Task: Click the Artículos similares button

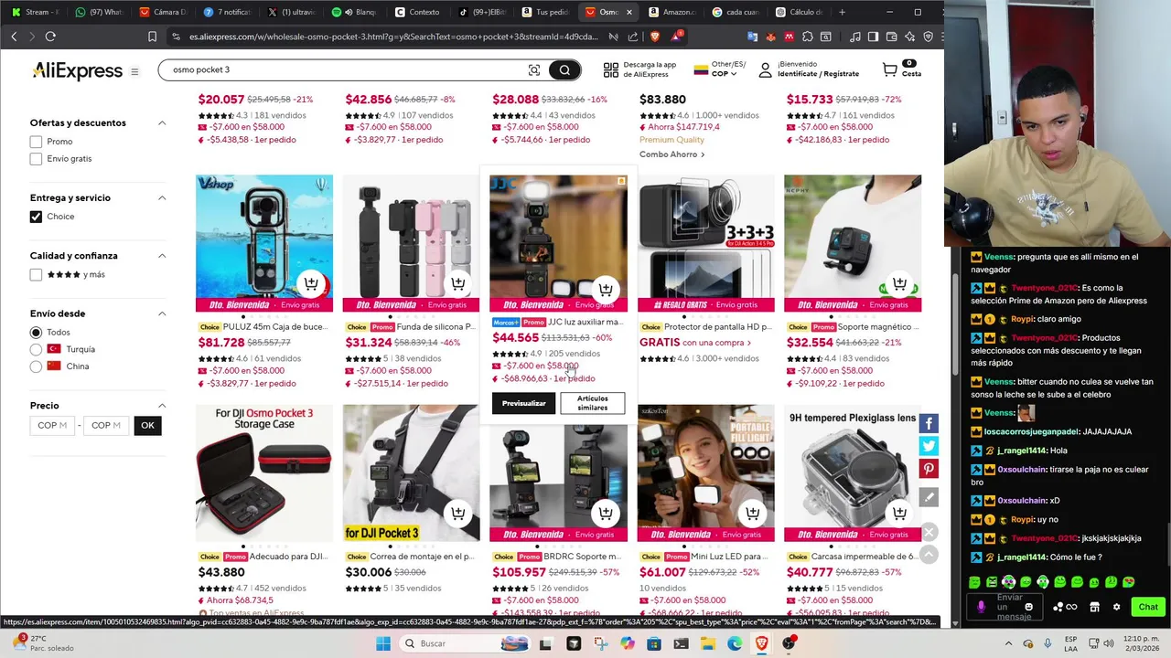Action: (x=592, y=403)
